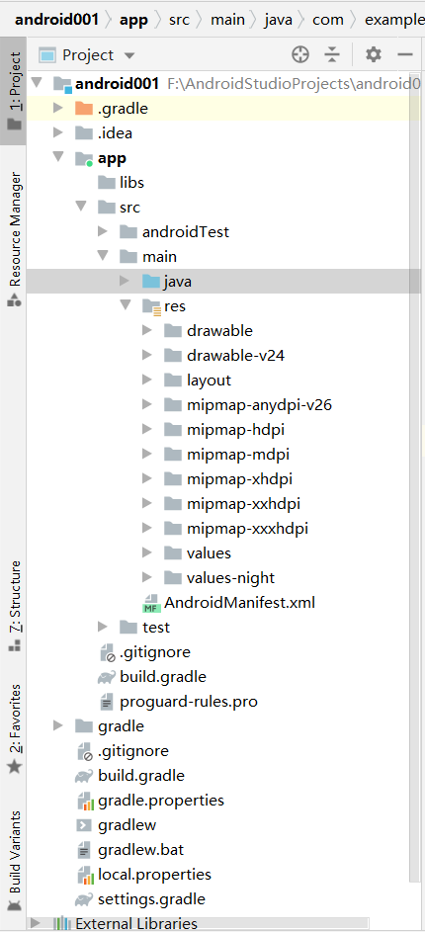The image size is (425, 932).
Task: Click the 'app' breadcrumb in navigation bar
Action: pyautogui.click(x=133, y=20)
